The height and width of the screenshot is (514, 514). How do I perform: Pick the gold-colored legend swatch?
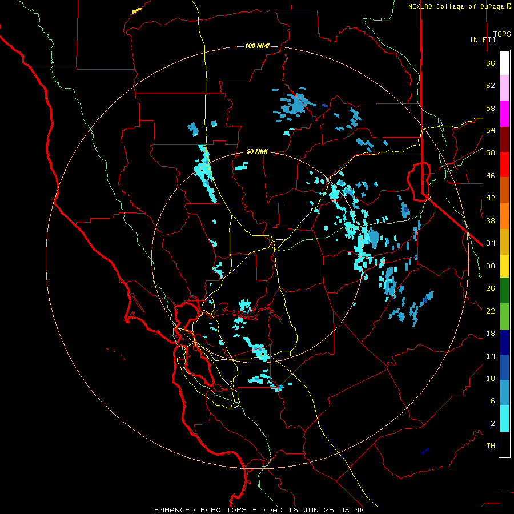pyautogui.click(x=504, y=242)
